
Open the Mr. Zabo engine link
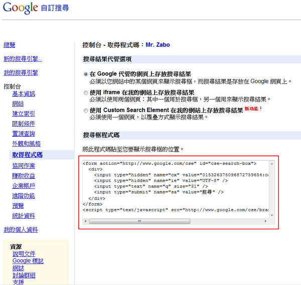pyautogui.click(x=158, y=45)
